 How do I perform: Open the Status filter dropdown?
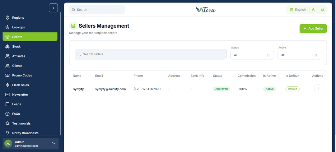252,55
